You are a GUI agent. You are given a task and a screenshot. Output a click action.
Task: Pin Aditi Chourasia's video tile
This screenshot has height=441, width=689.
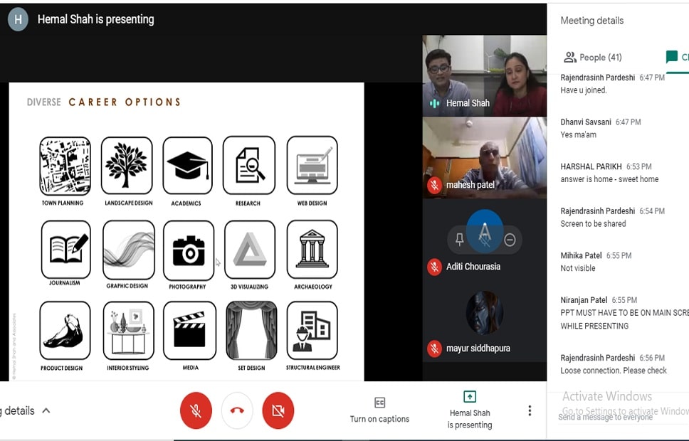tap(459, 240)
